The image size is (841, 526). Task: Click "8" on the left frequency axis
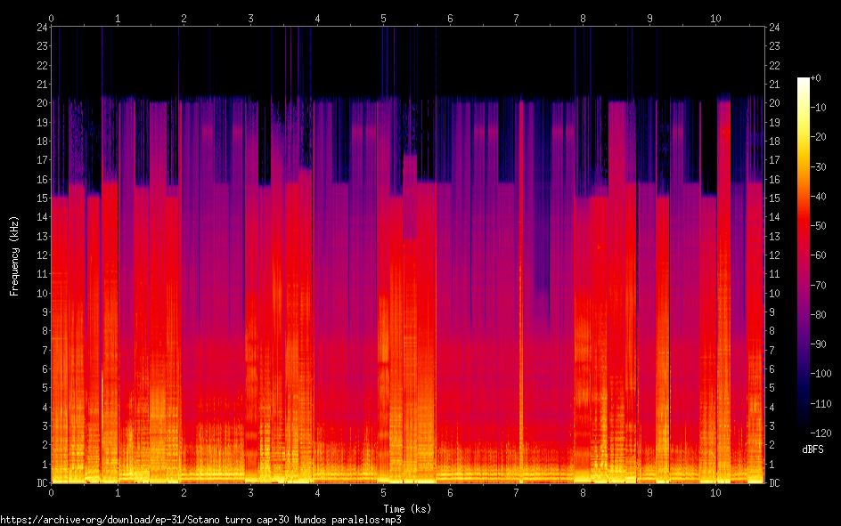click(x=45, y=331)
